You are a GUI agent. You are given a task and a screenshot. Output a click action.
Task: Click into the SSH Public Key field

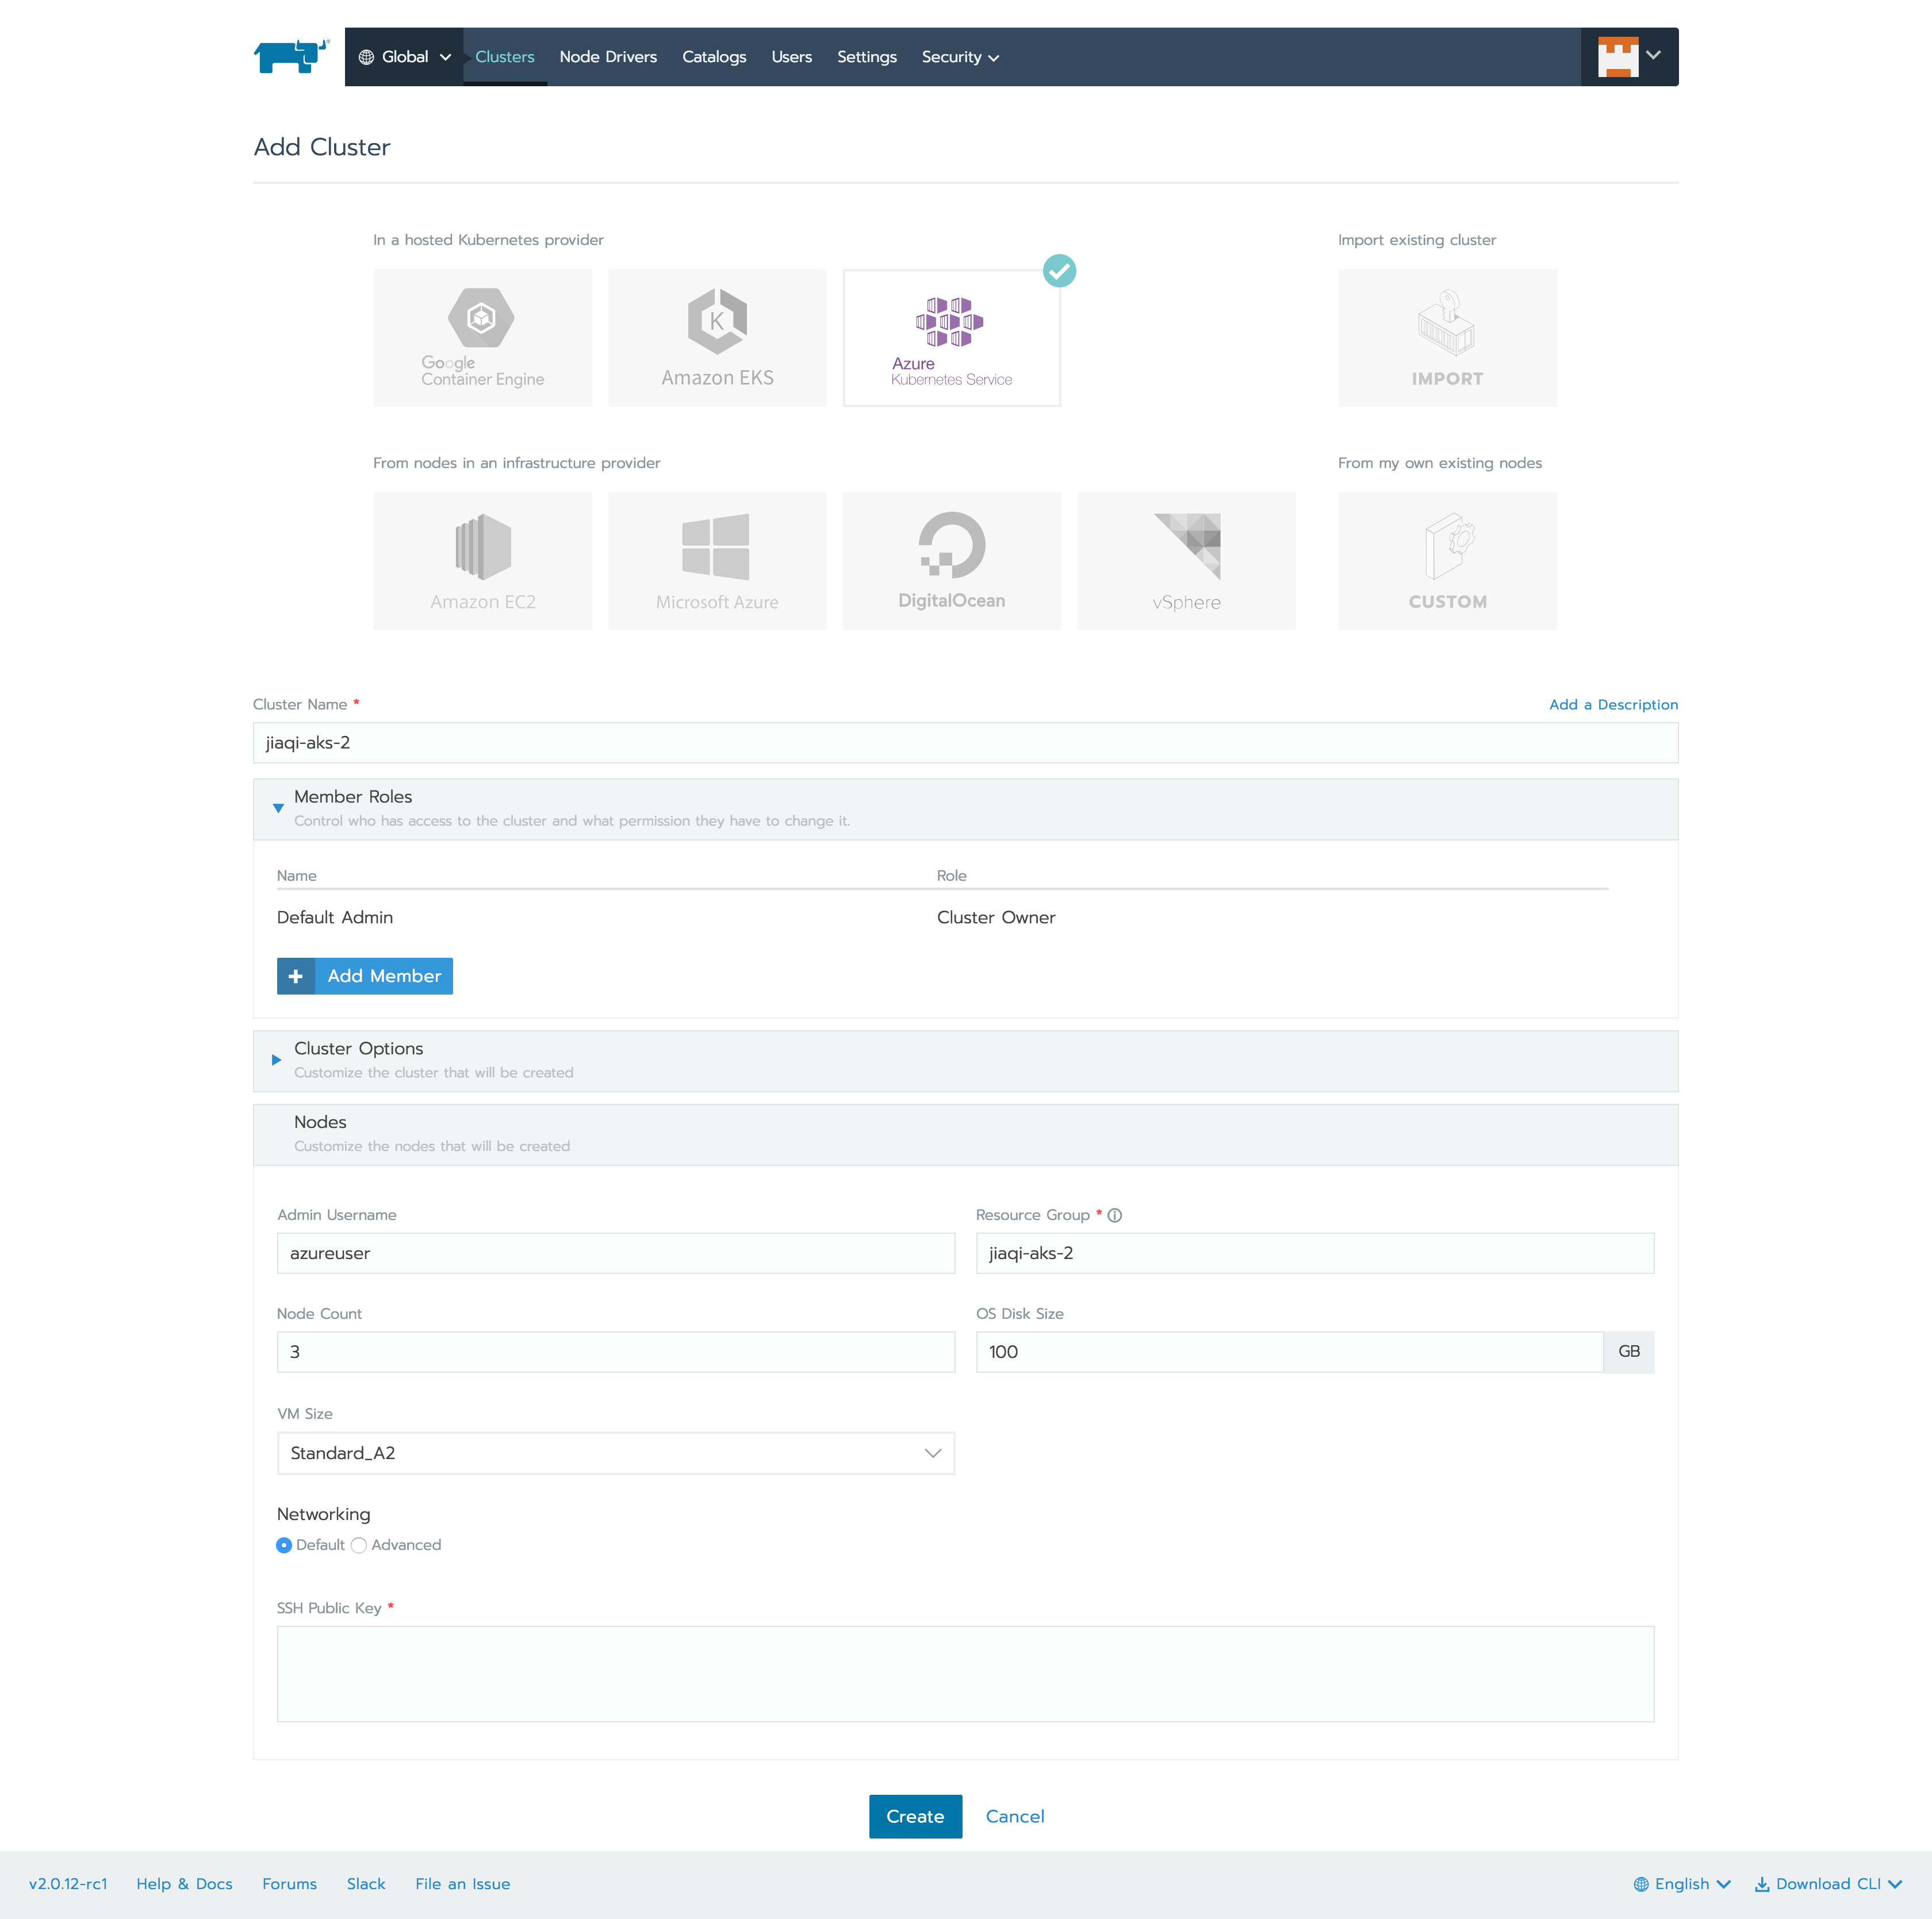[x=965, y=1673]
